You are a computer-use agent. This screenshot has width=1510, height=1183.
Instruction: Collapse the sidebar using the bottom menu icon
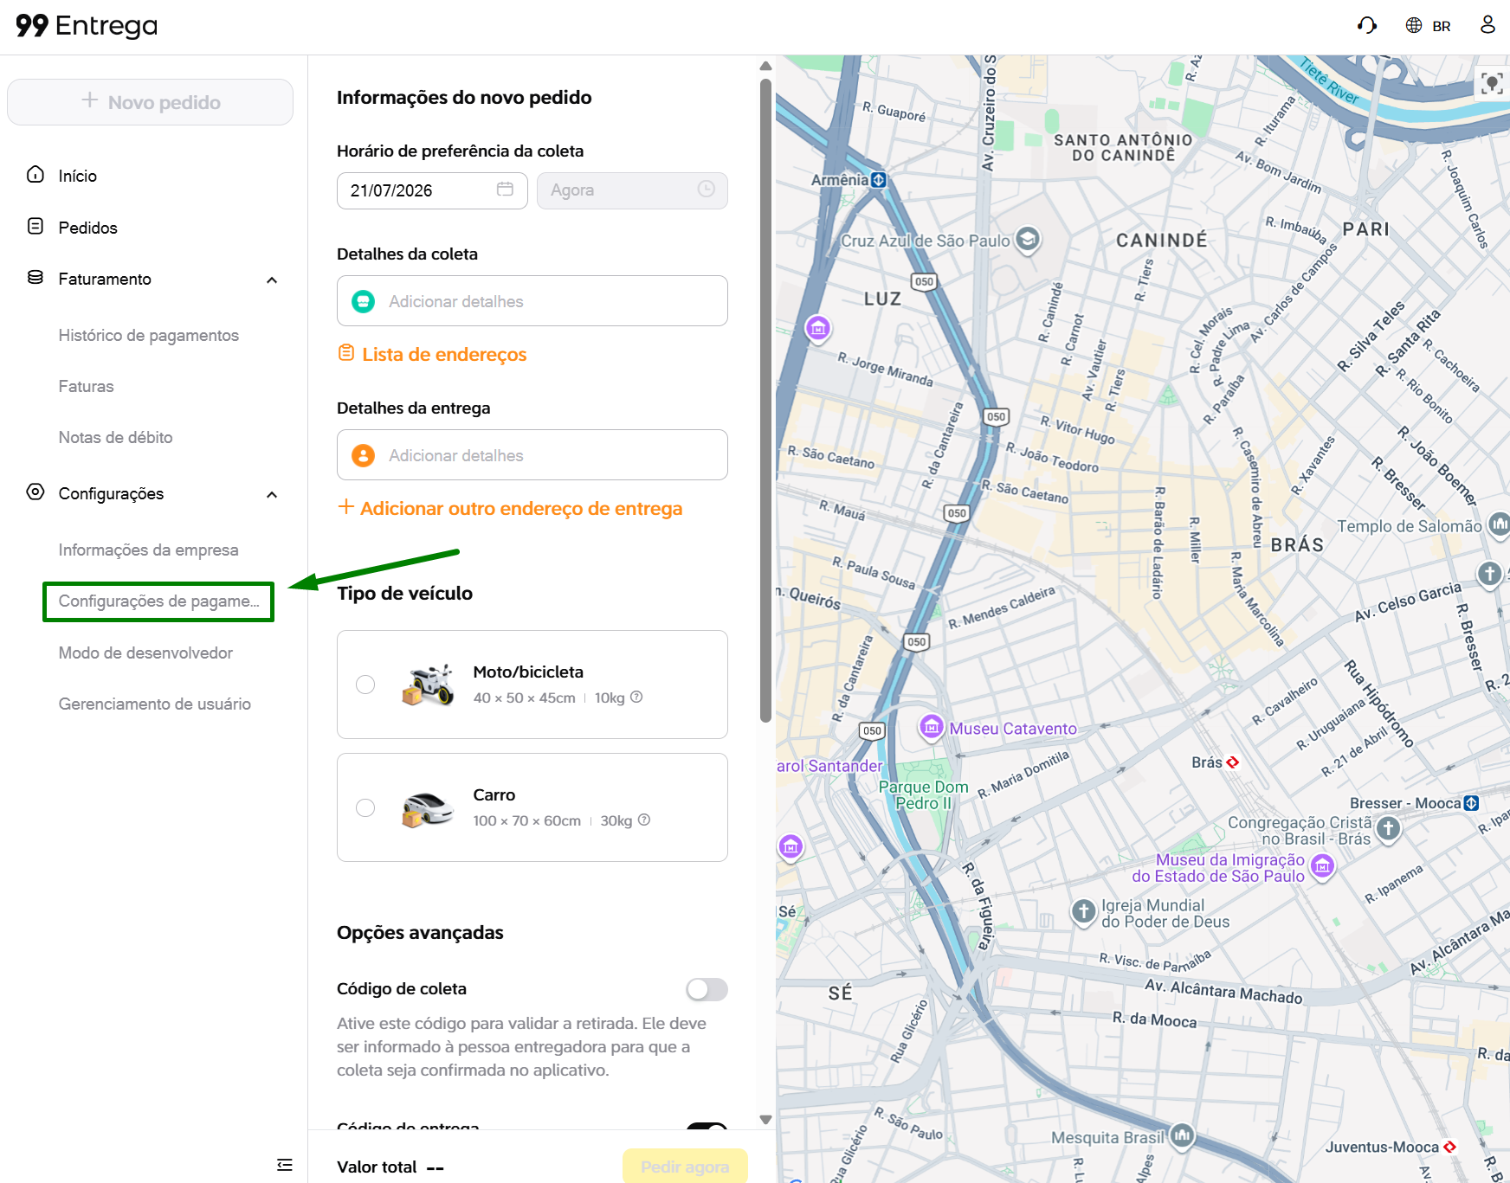284,1165
